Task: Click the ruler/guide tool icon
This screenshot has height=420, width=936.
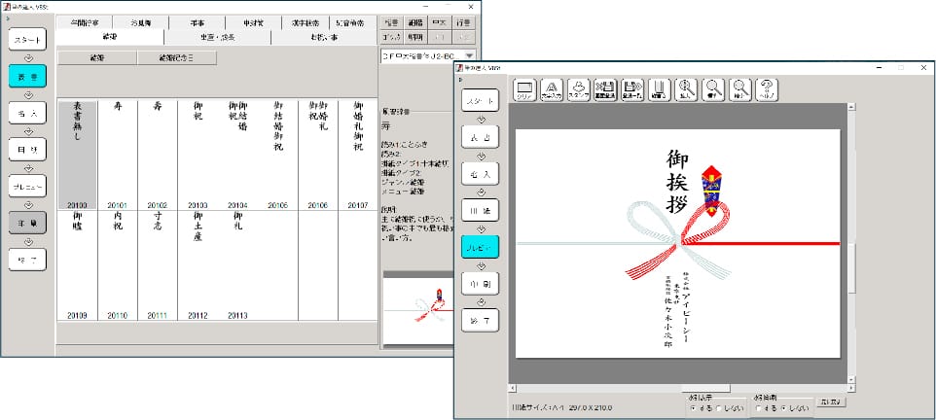Action: 659,89
